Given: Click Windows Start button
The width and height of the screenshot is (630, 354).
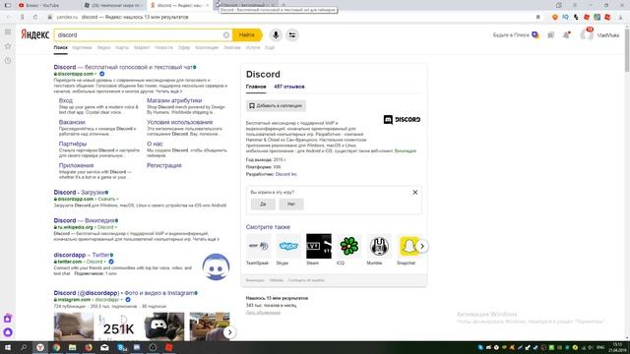Looking at the screenshot, I should click(8, 347).
